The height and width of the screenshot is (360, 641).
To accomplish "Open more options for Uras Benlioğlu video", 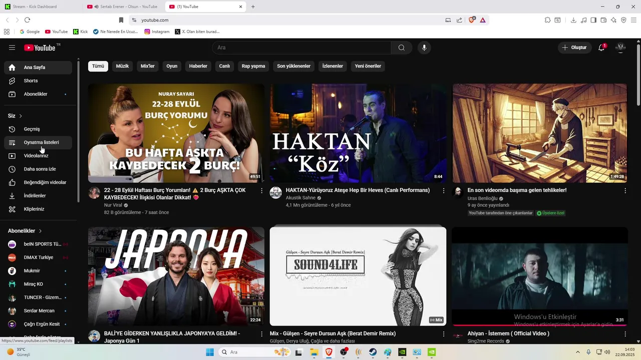I will 625,190.
